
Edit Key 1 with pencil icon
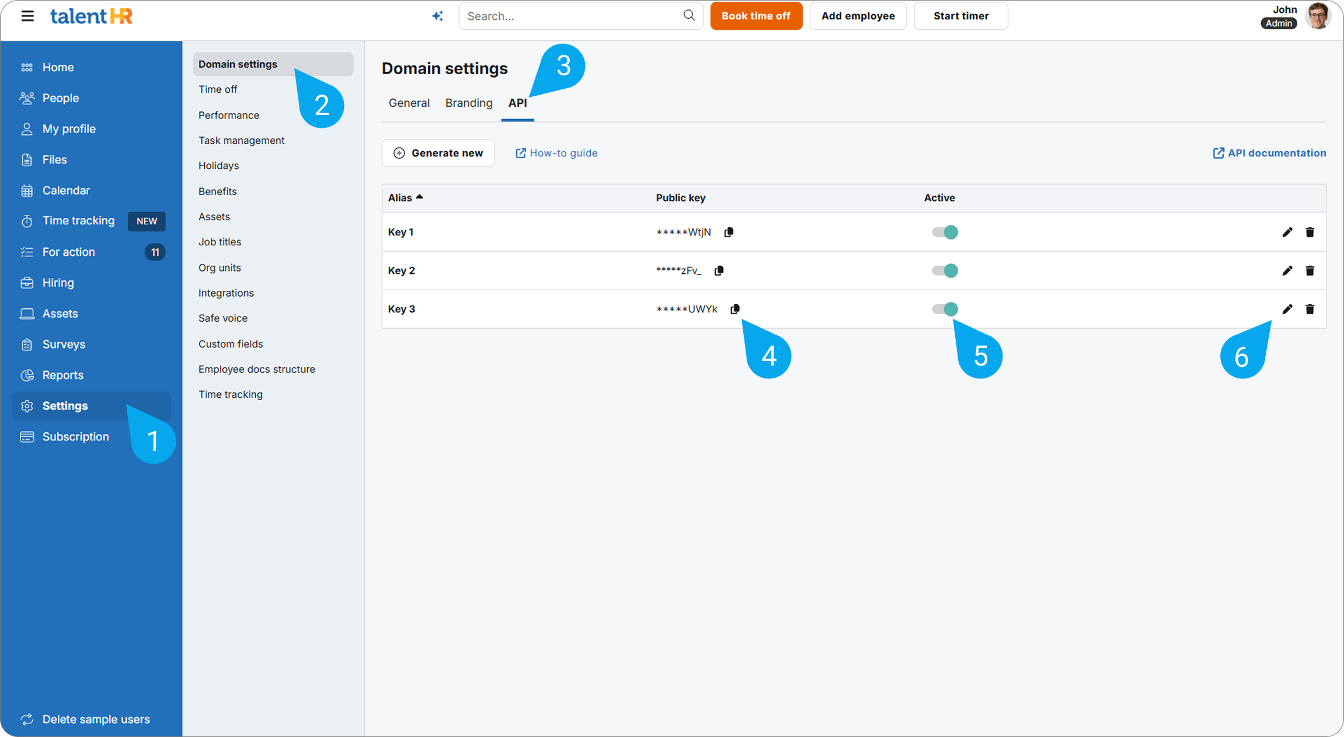(1287, 232)
